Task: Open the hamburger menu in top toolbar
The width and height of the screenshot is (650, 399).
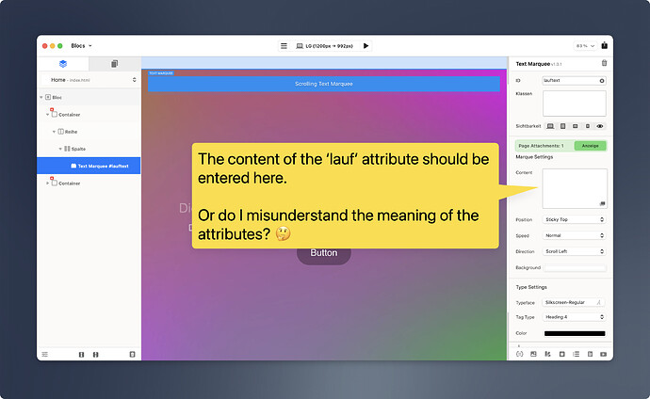Action: (x=284, y=45)
